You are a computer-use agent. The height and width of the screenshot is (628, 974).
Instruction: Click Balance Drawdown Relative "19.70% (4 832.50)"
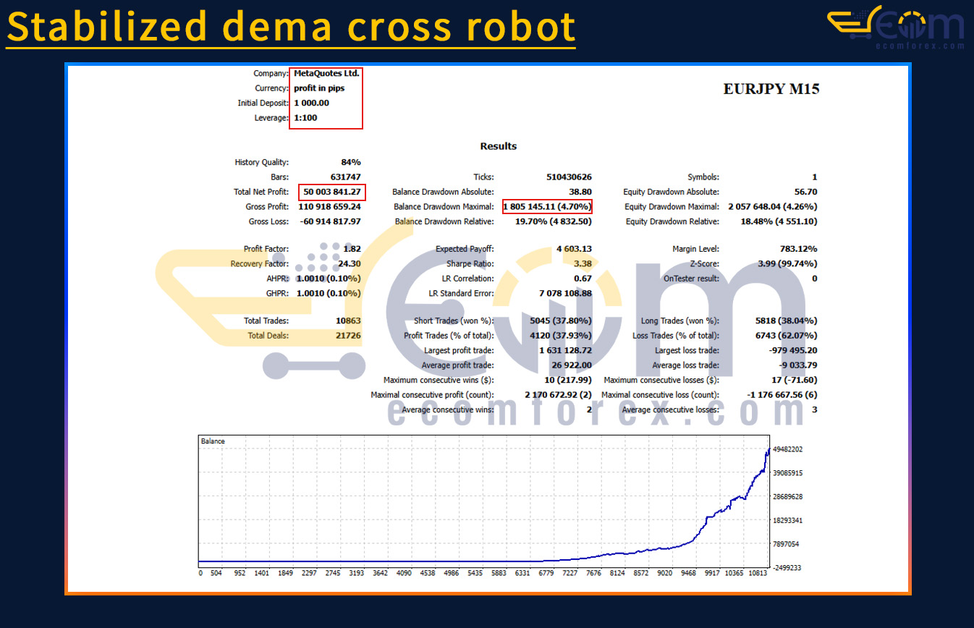[x=554, y=221]
